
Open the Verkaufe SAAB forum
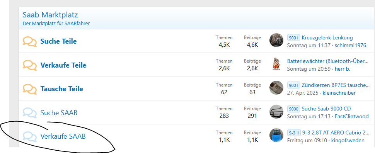(x=63, y=136)
